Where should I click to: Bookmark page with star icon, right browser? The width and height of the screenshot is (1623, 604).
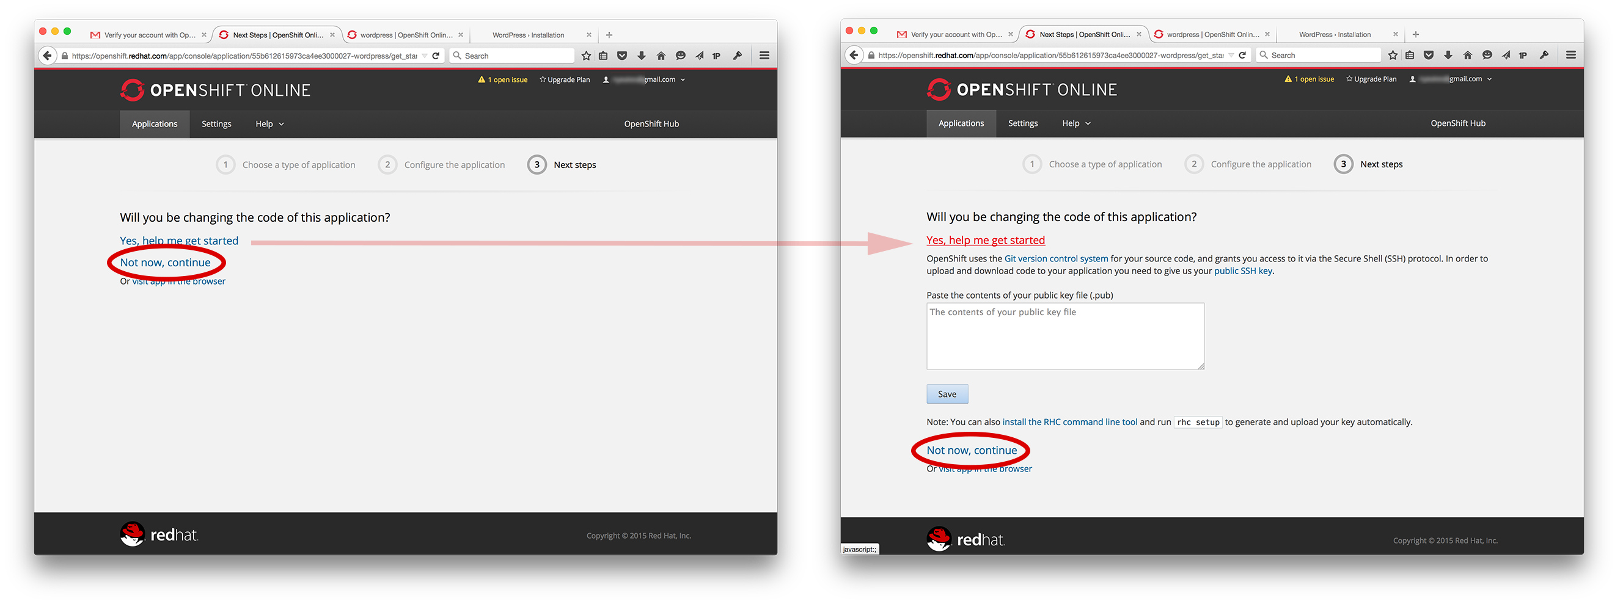[x=1393, y=56]
